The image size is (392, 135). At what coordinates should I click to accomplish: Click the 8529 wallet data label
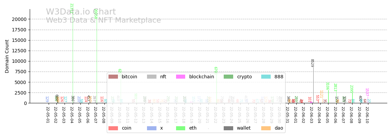click(x=312, y=63)
